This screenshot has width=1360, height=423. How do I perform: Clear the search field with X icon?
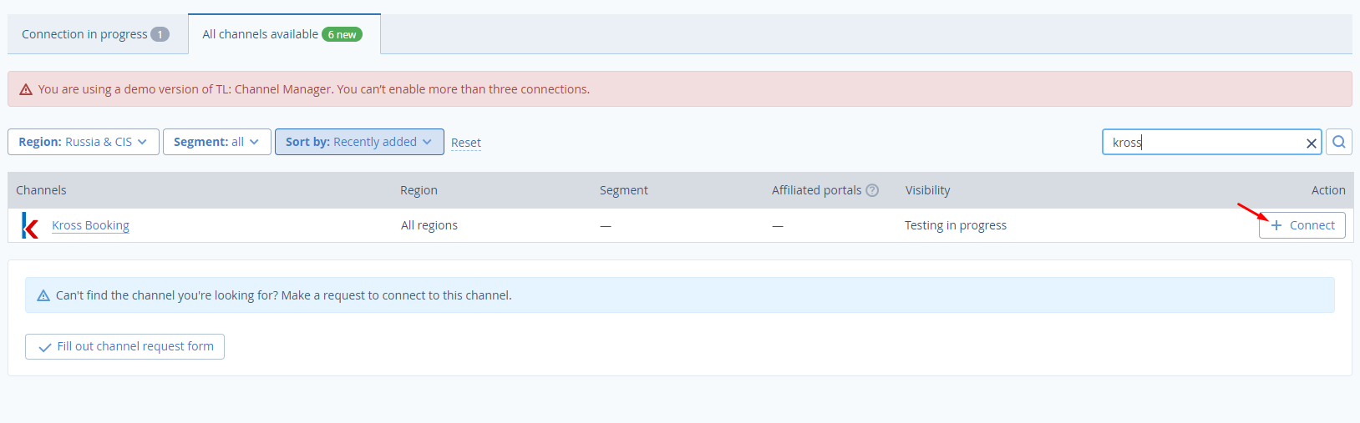click(1312, 144)
